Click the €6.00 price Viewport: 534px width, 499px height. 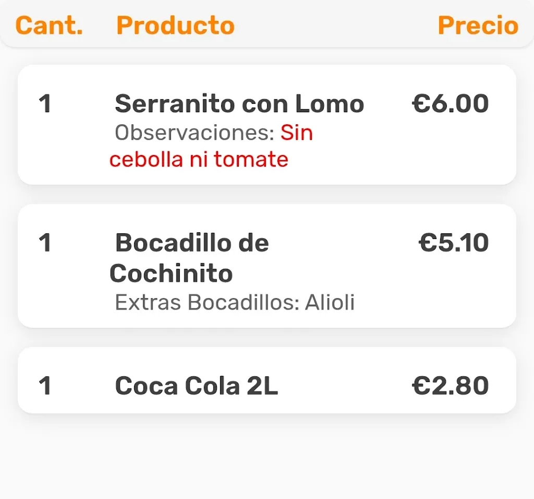451,103
